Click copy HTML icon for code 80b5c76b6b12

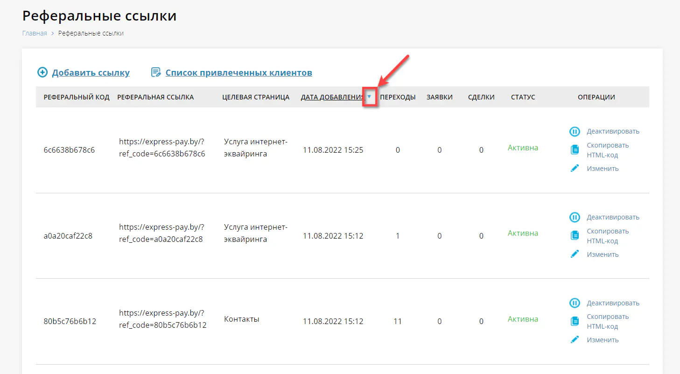(575, 321)
